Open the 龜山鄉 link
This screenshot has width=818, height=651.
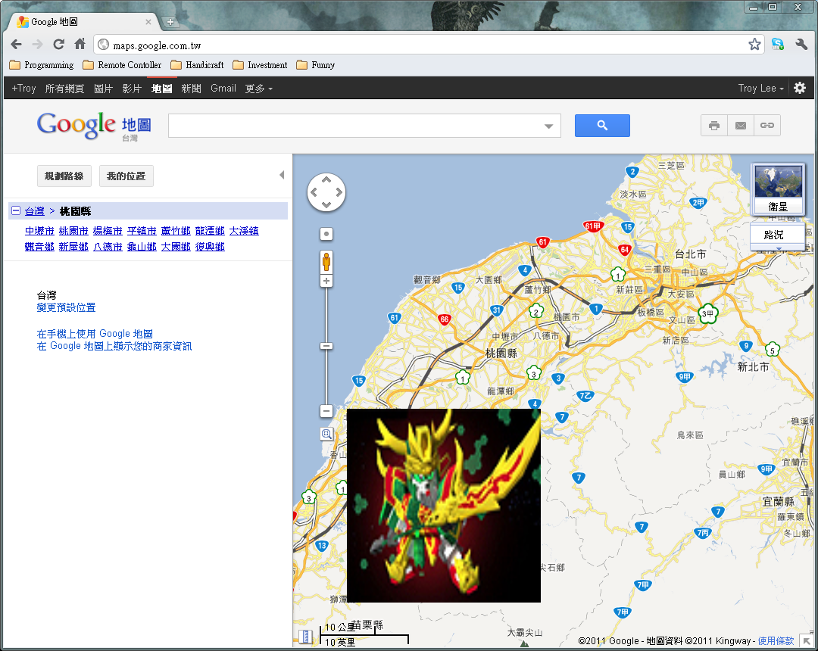point(142,247)
